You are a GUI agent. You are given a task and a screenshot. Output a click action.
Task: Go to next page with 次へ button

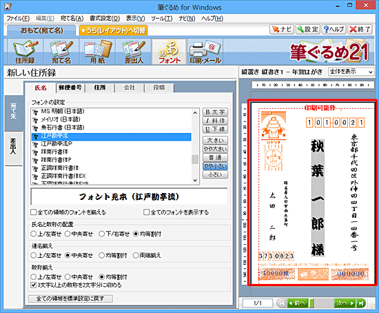345,303
